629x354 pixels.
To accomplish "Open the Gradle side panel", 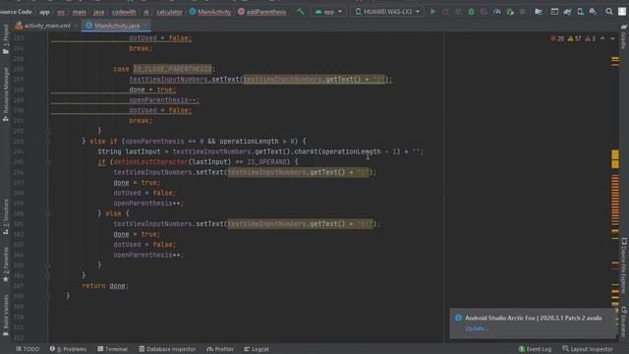I will tap(624, 37).
